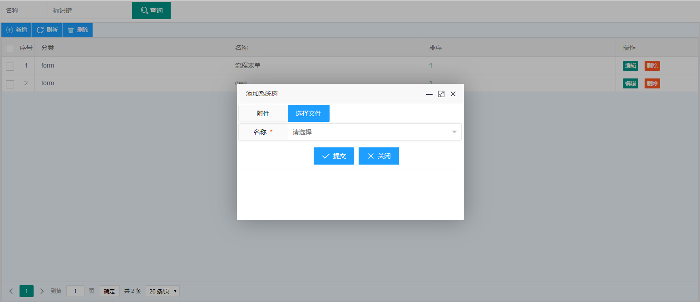Expand the 20 条/页 page size selector
Viewport: 700px width, 302px height.
click(163, 291)
